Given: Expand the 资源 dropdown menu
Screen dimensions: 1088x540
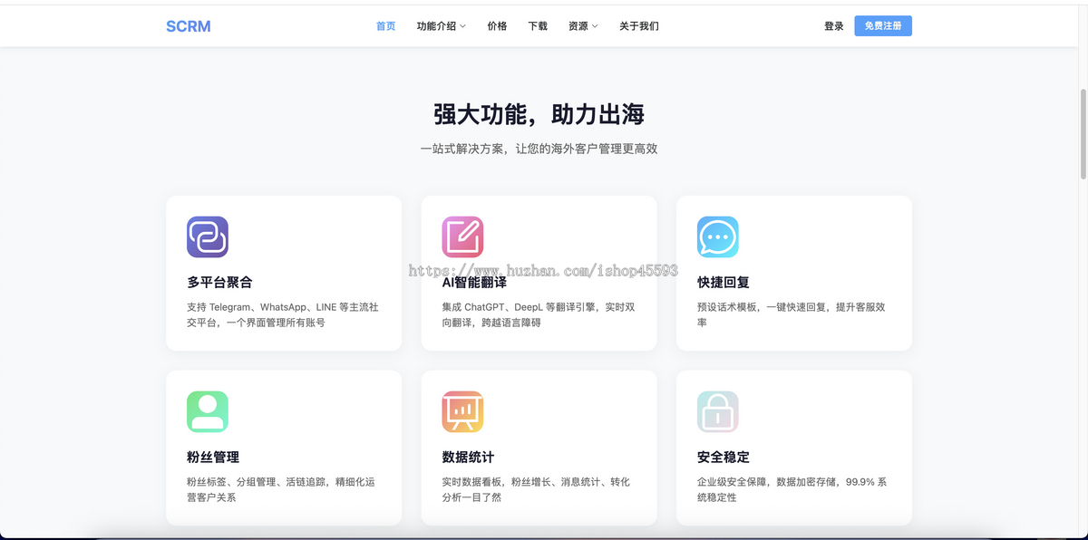Looking at the screenshot, I should [583, 26].
